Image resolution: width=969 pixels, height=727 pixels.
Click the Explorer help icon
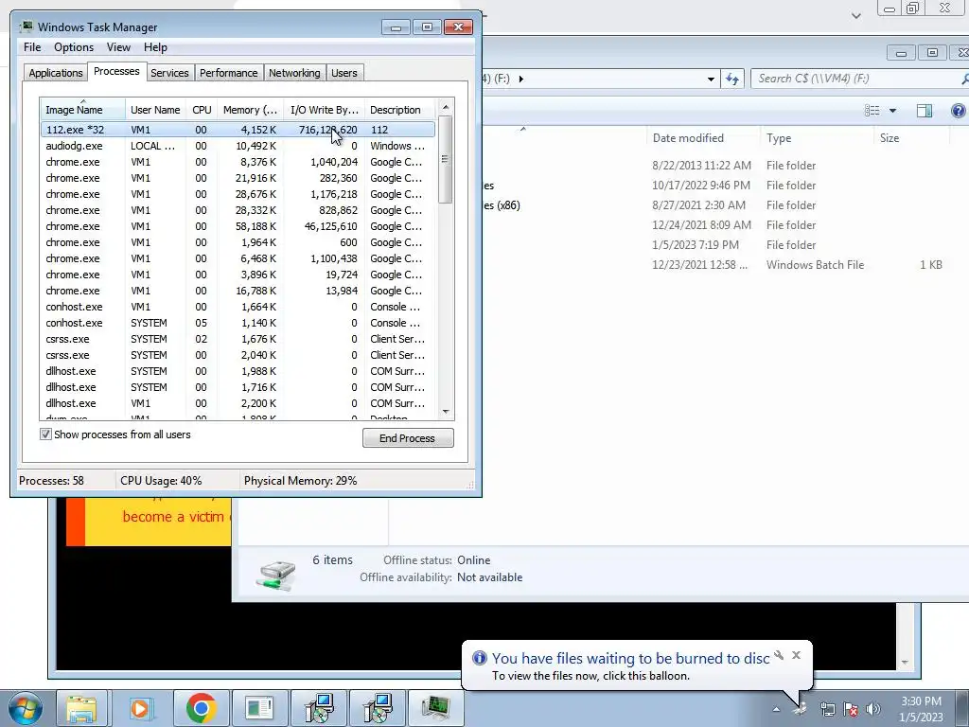pos(958,111)
